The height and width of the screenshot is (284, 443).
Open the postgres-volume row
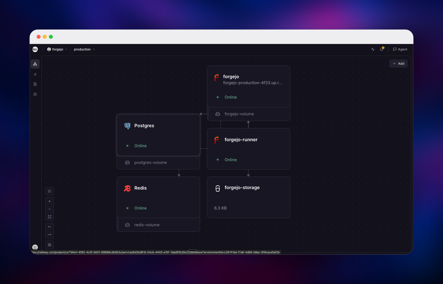158,163
